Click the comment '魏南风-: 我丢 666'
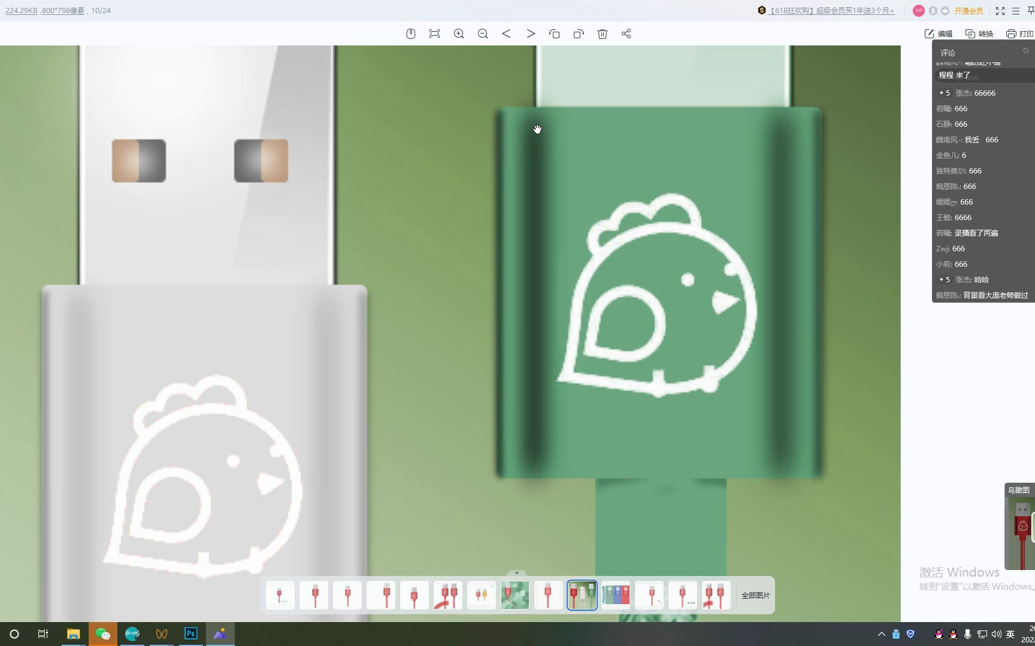Screen dimensions: 1035x646 (x=967, y=140)
